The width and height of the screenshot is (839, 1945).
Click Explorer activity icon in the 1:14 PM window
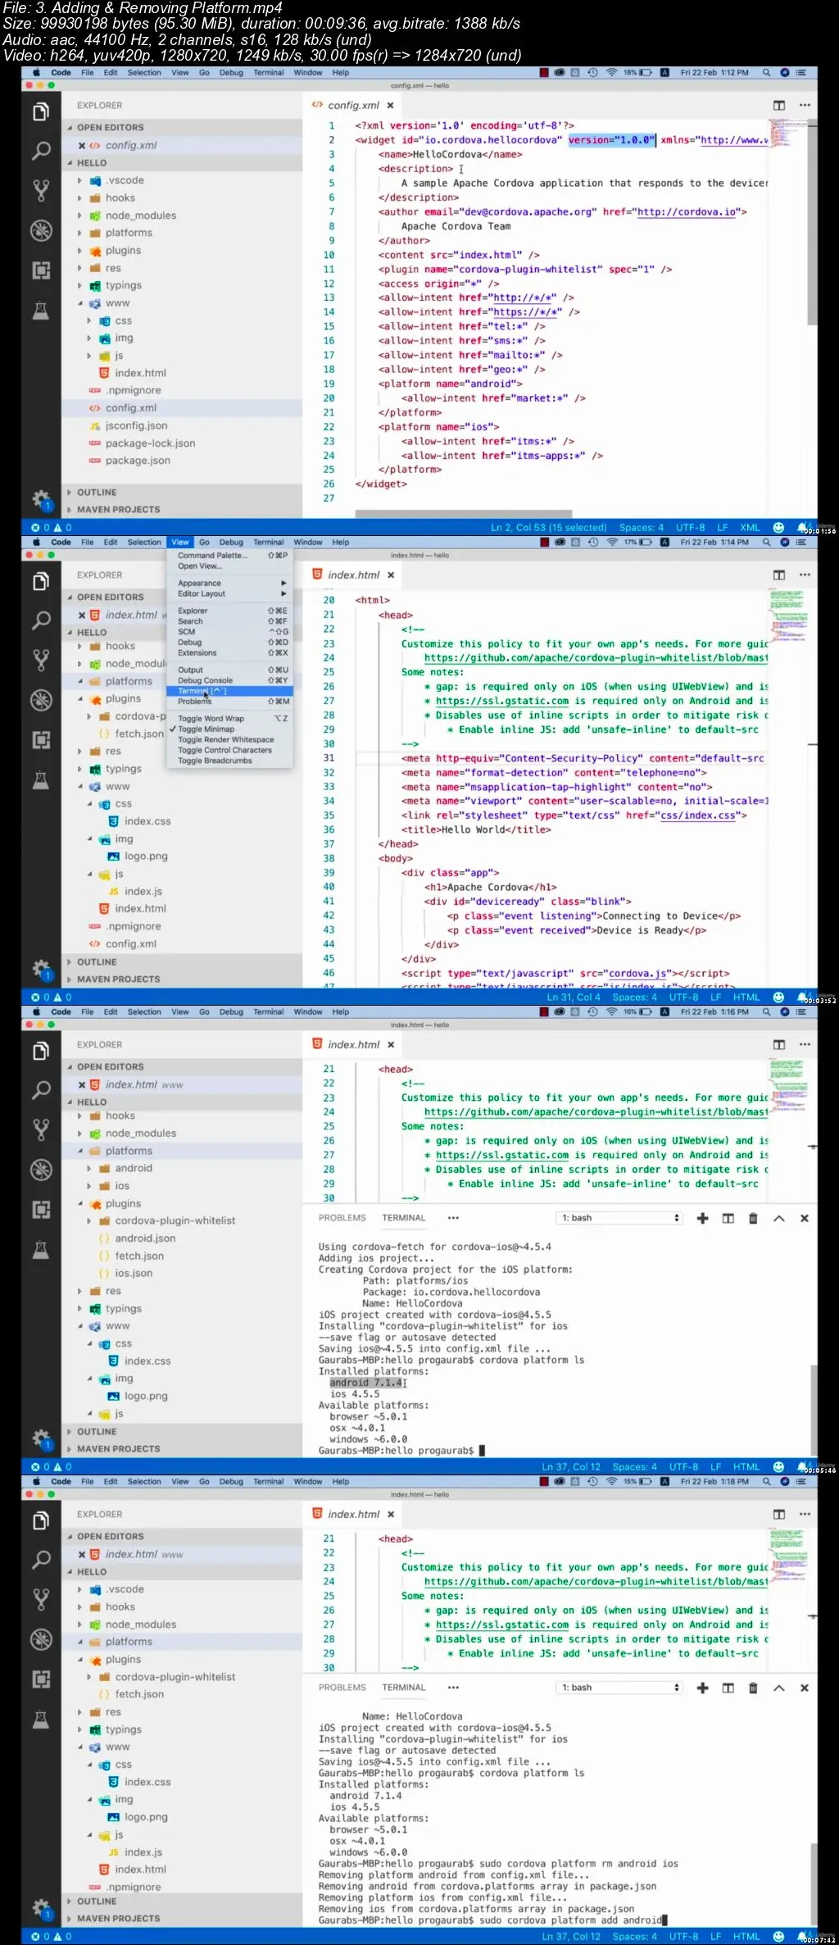pyautogui.click(x=41, y=581)
